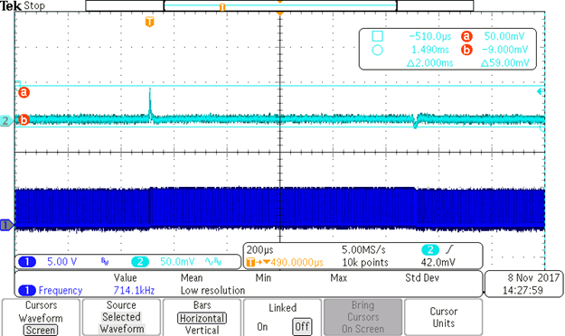This screenshot has width=565, height=336.
Task: Set Linked cursors to On
Action: pos(262,327)
